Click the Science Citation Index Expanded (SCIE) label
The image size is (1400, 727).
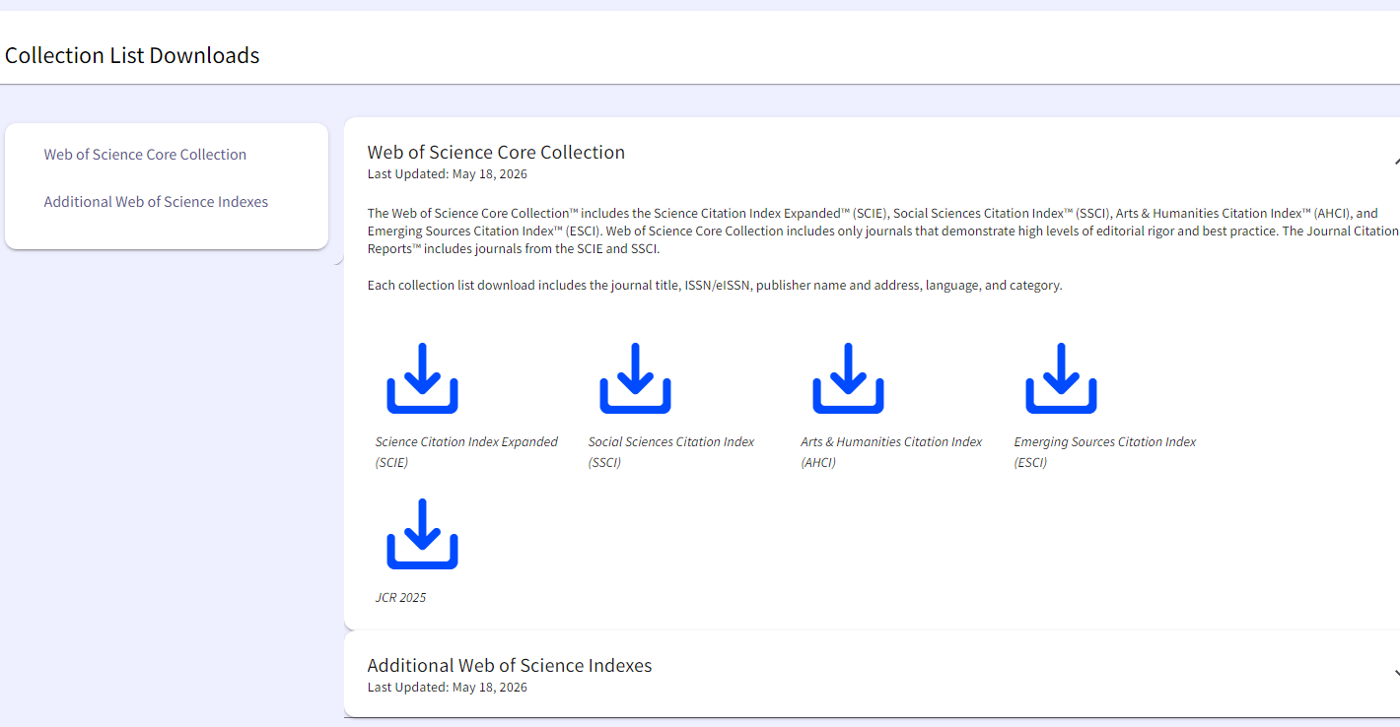pos(466,452)
